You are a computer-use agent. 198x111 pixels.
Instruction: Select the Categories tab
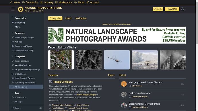pos(55,18)
